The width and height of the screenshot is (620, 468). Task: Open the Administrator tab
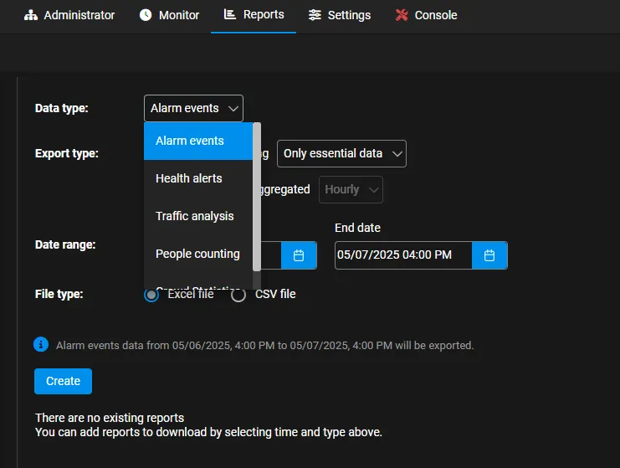tap(69, 15)
